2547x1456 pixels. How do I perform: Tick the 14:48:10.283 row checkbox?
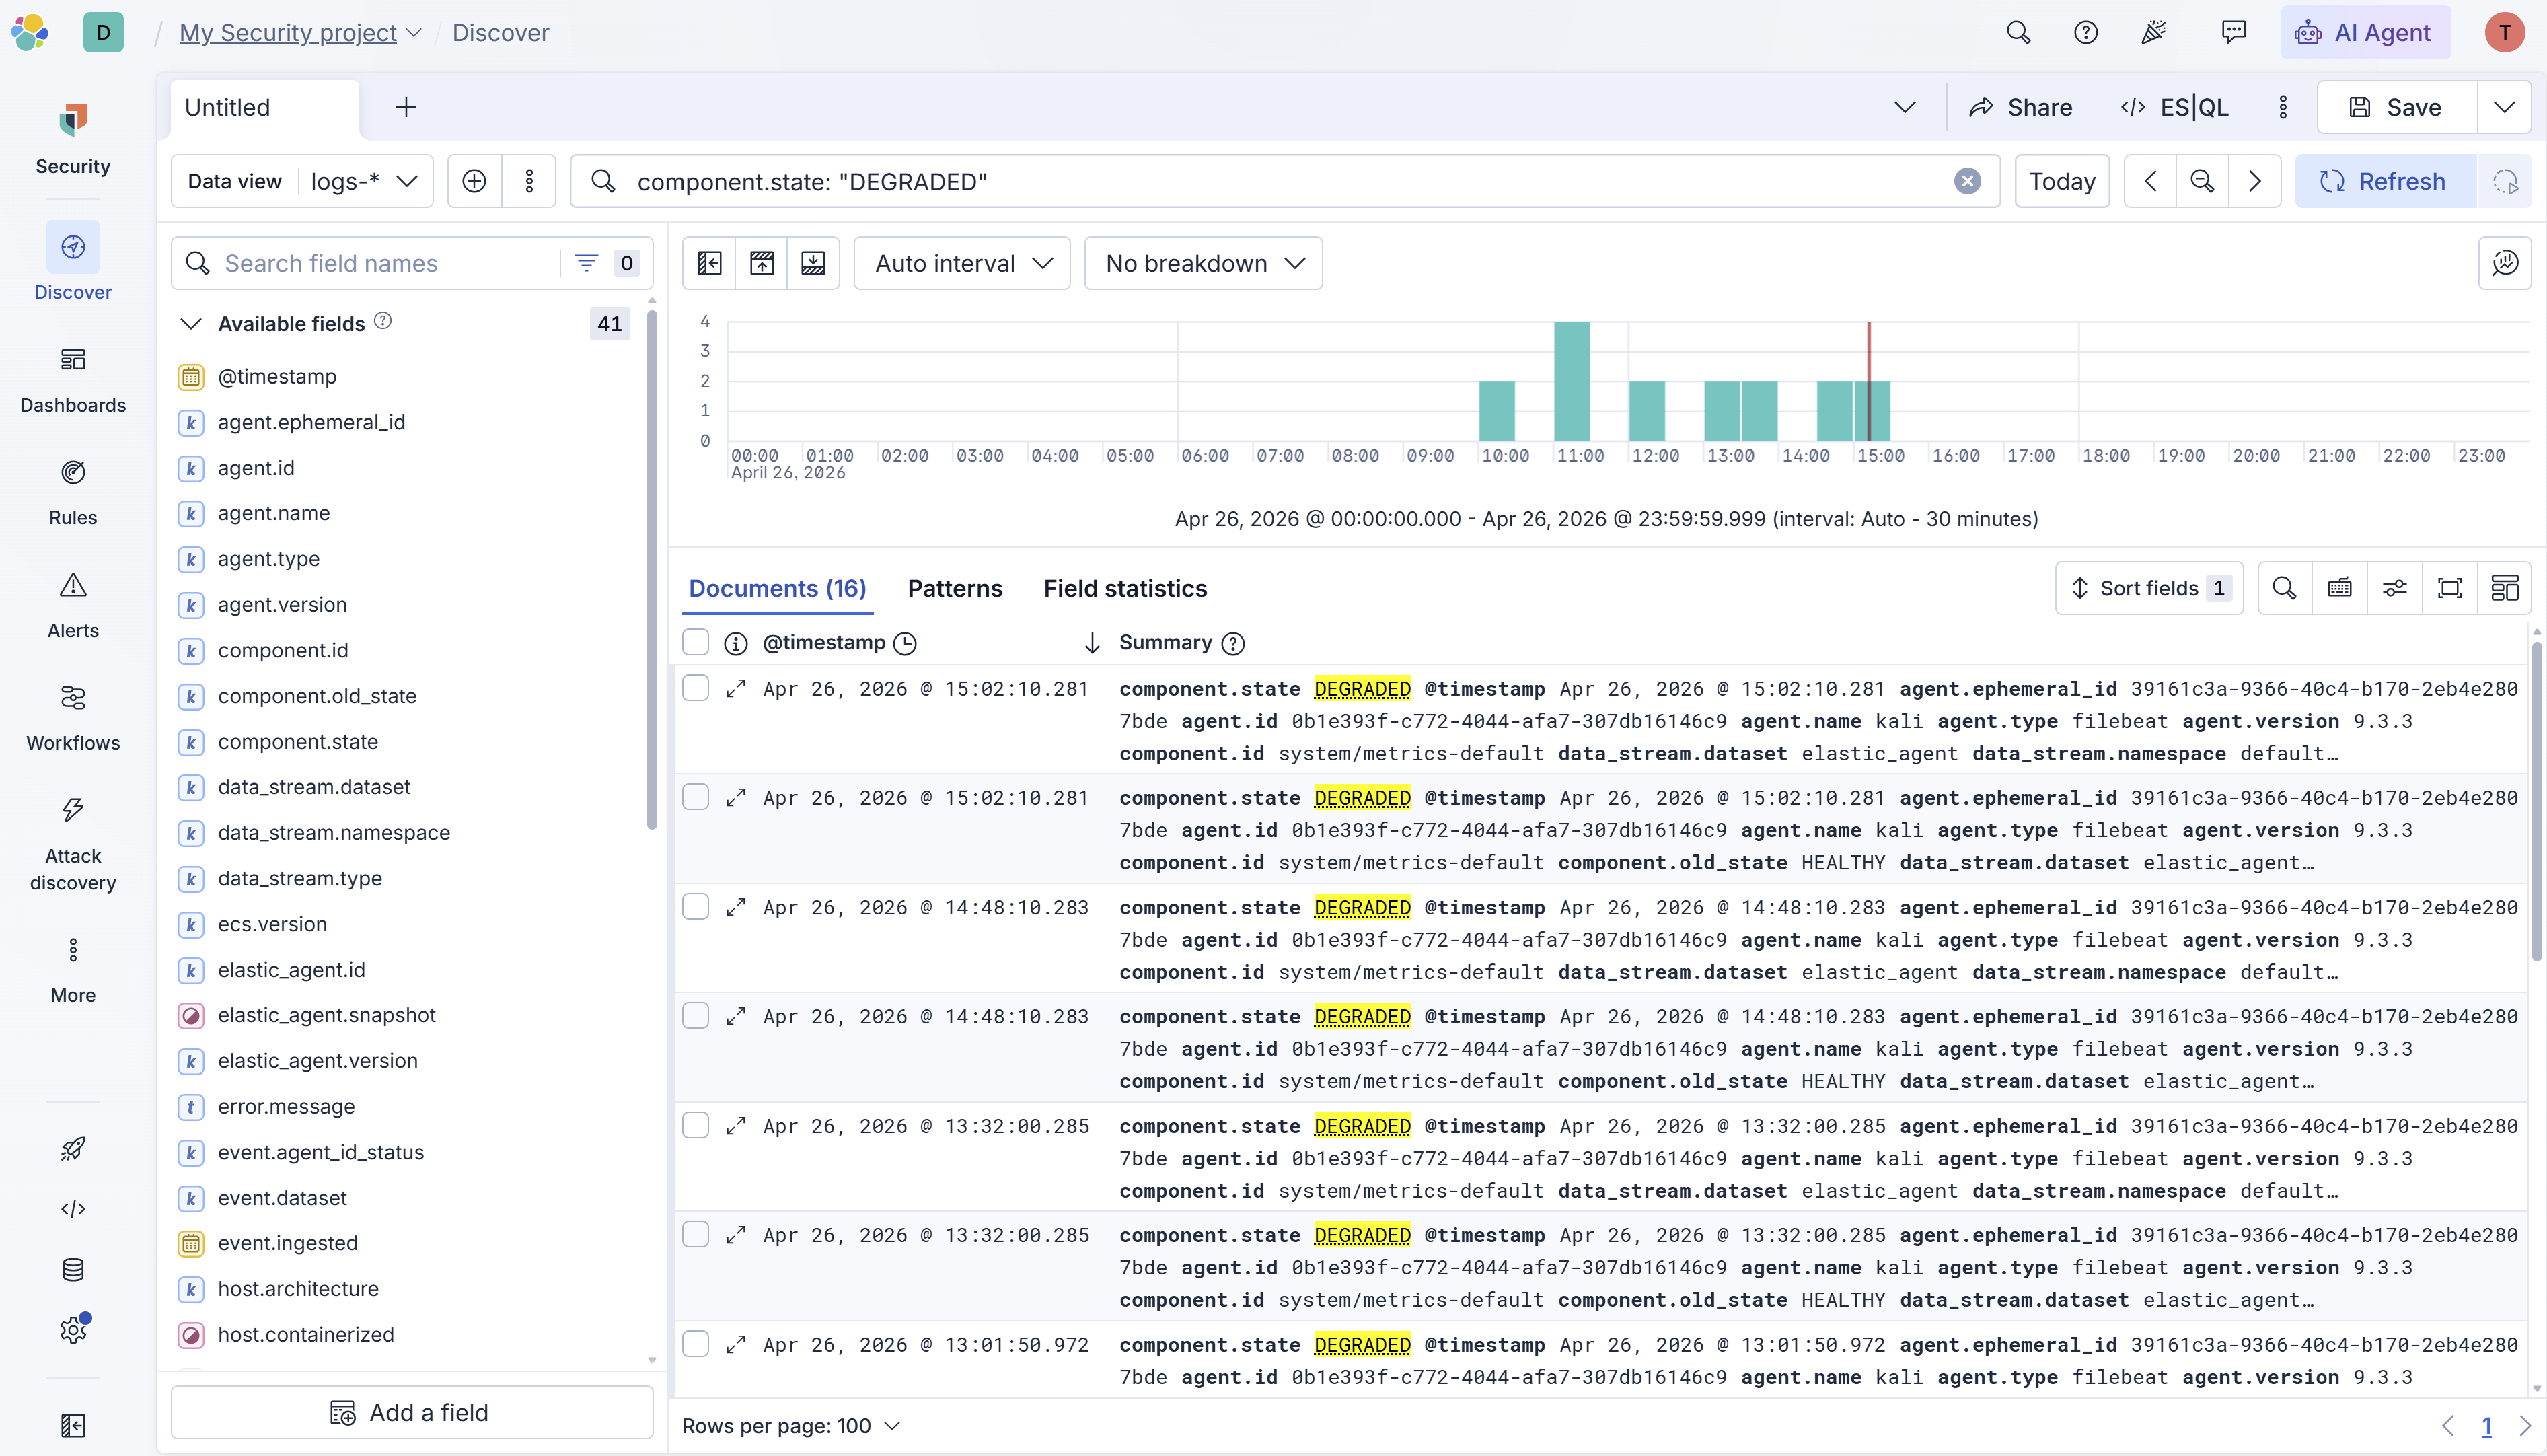click(x=696, y=907)
